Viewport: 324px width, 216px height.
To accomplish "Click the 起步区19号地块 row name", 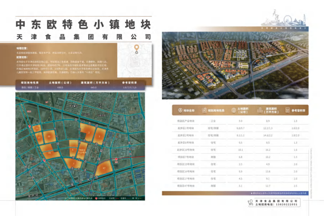I will 185,150.
